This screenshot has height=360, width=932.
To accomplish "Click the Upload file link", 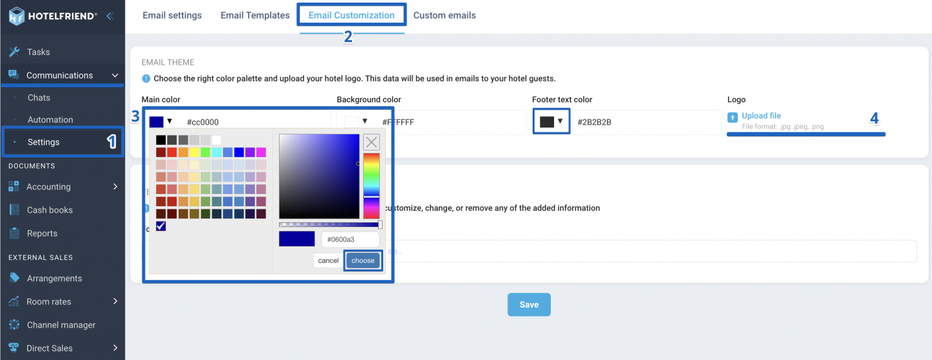I will pos(761,116).
